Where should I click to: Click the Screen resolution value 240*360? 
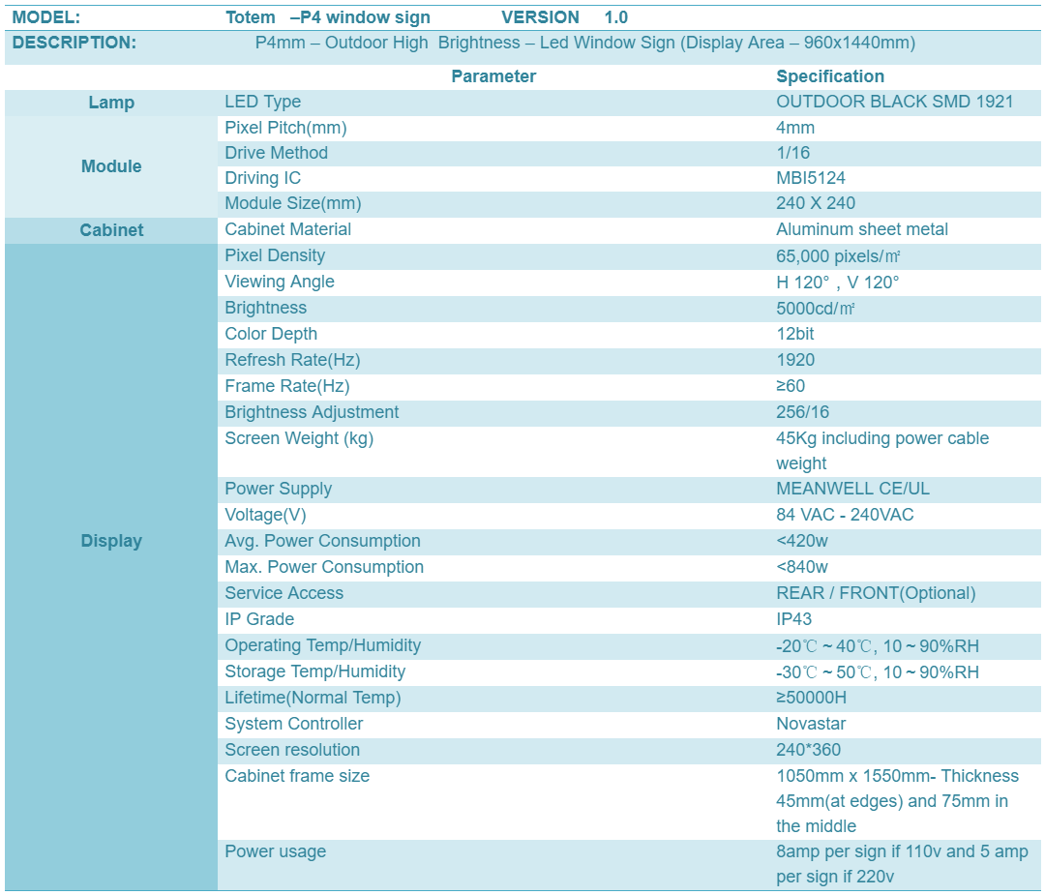coord(808,751)
